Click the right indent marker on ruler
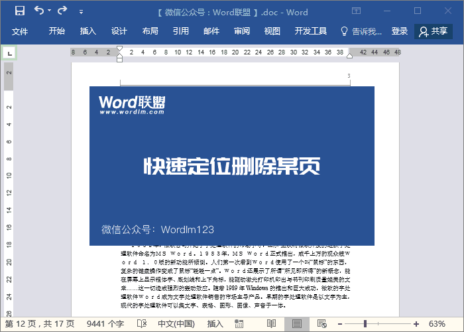The height and width of the screenshot is (332, 464). coord(350,56)
